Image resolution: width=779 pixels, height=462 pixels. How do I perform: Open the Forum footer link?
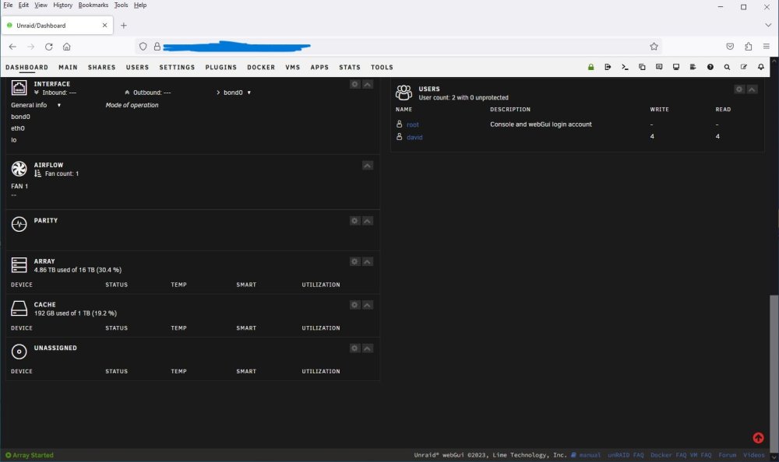728,455
